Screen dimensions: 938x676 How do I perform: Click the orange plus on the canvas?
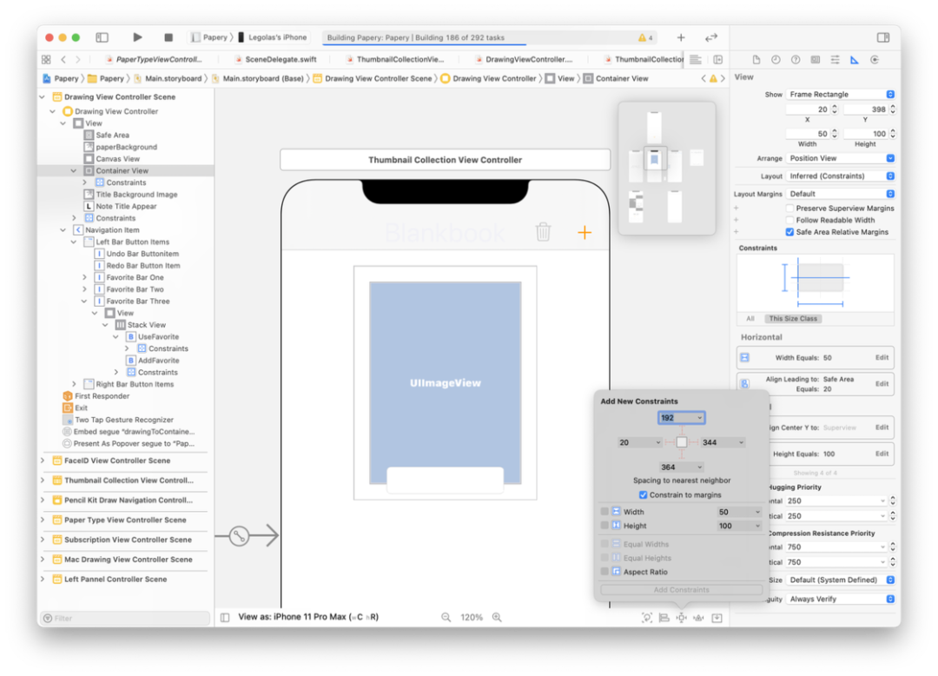click(x=585, y=232)
